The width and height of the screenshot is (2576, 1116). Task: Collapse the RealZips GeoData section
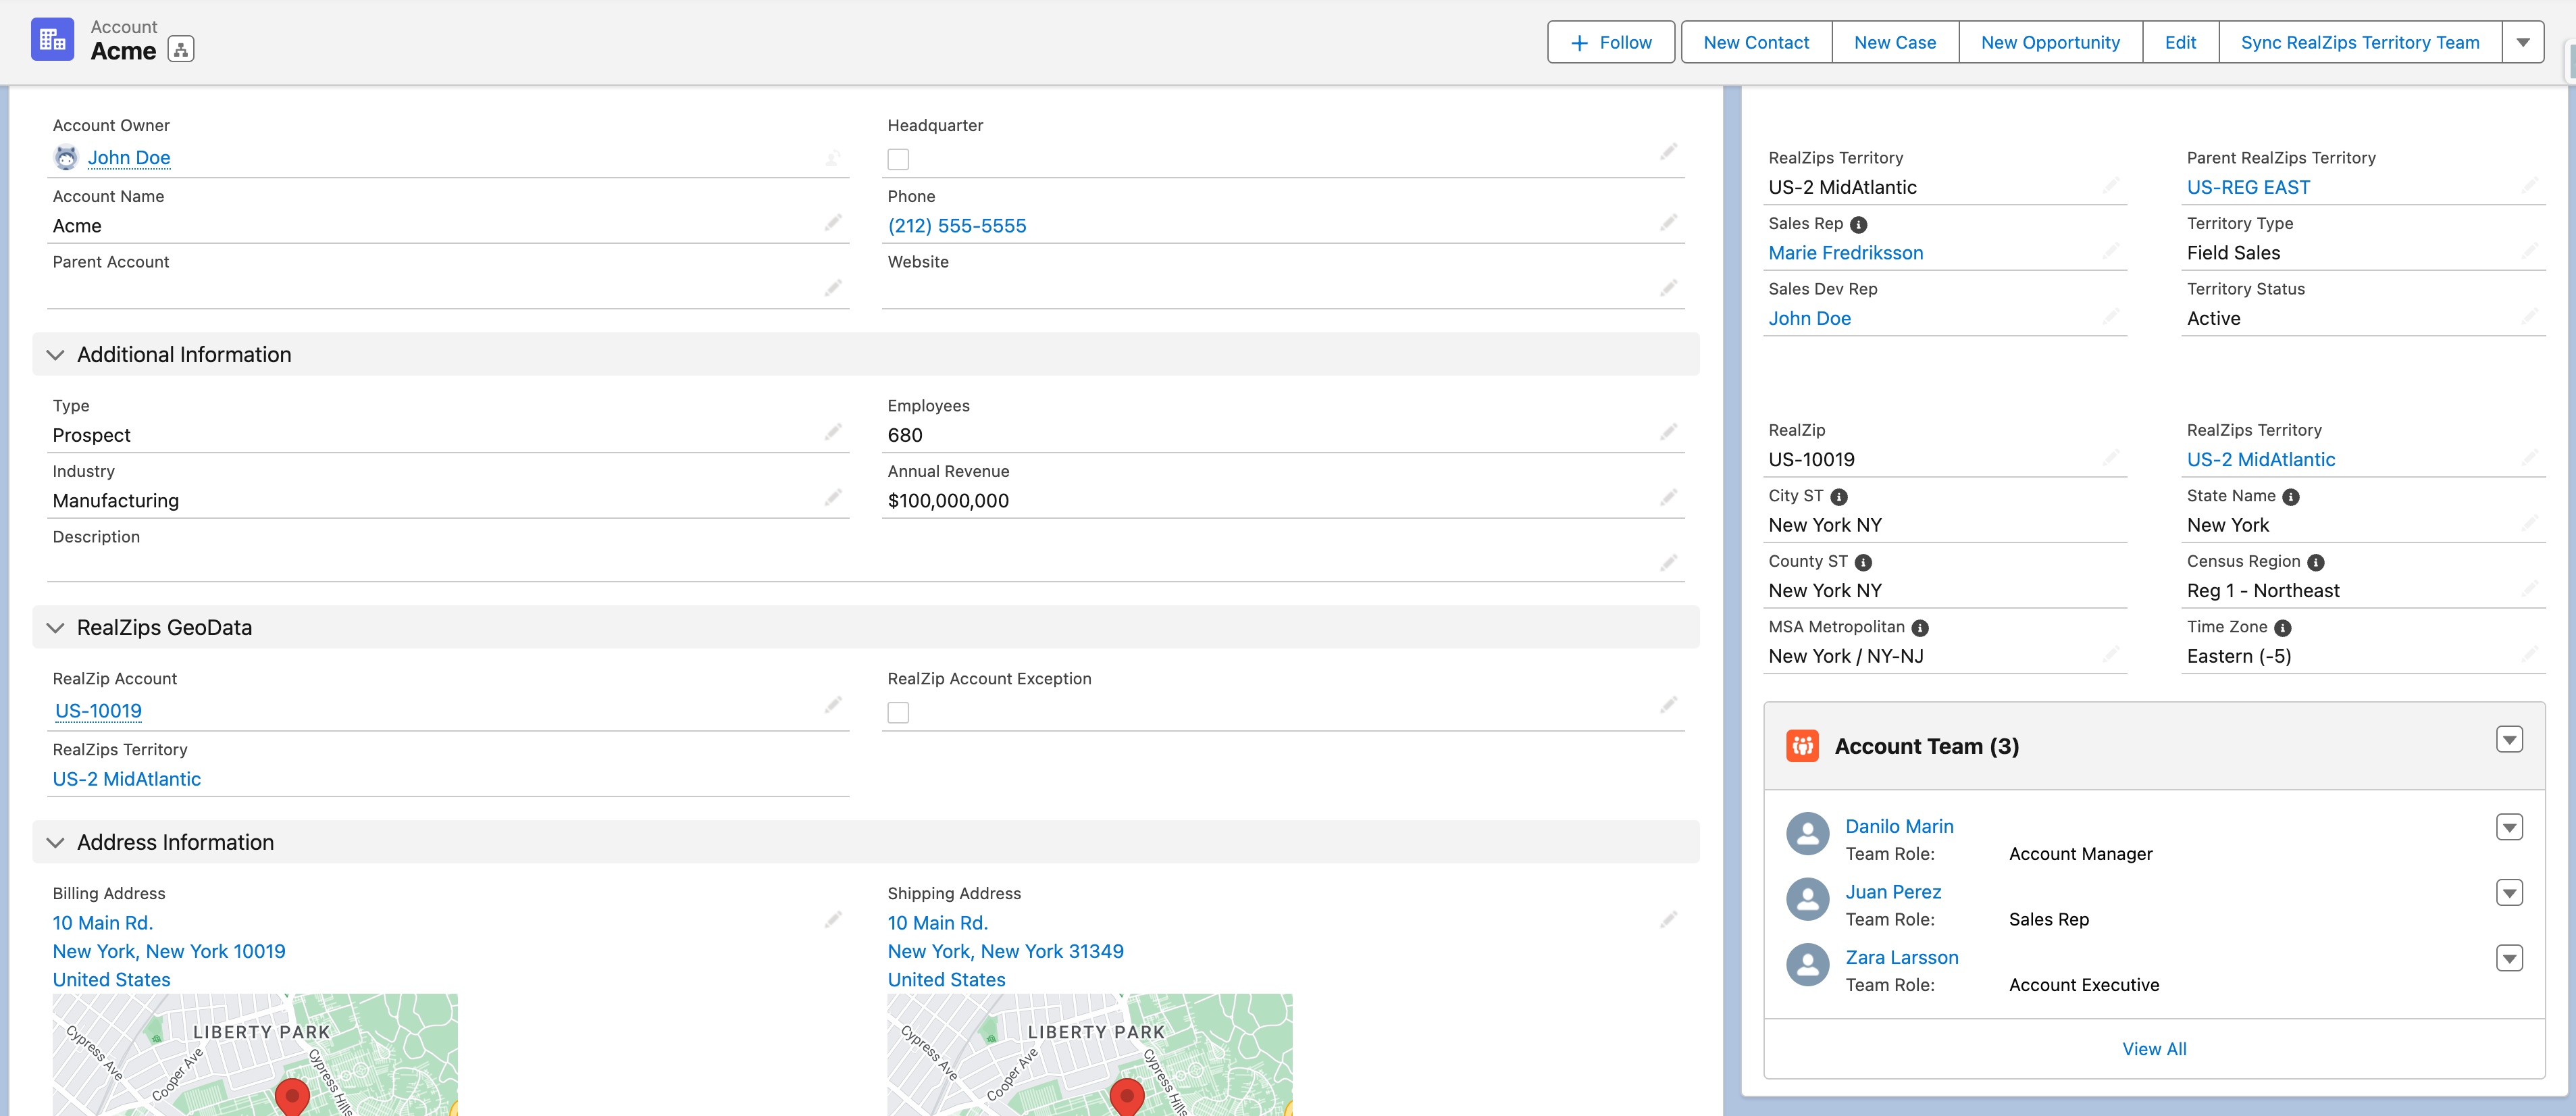[56, 628]
